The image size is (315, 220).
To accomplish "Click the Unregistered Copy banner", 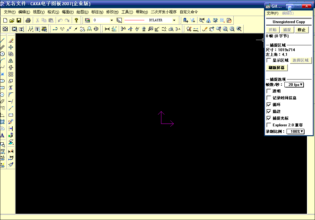I will click(289, 22).
